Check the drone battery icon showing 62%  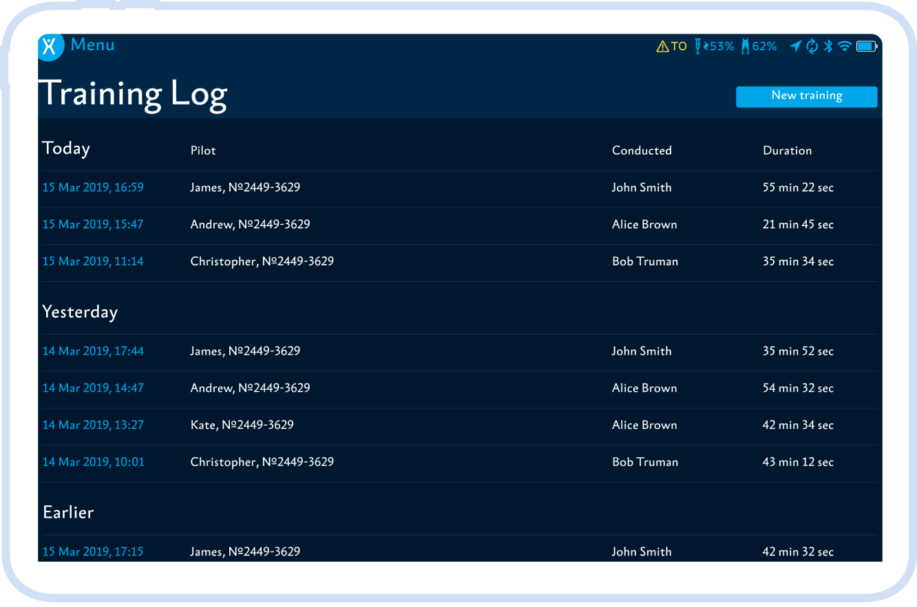click(757, 45)
